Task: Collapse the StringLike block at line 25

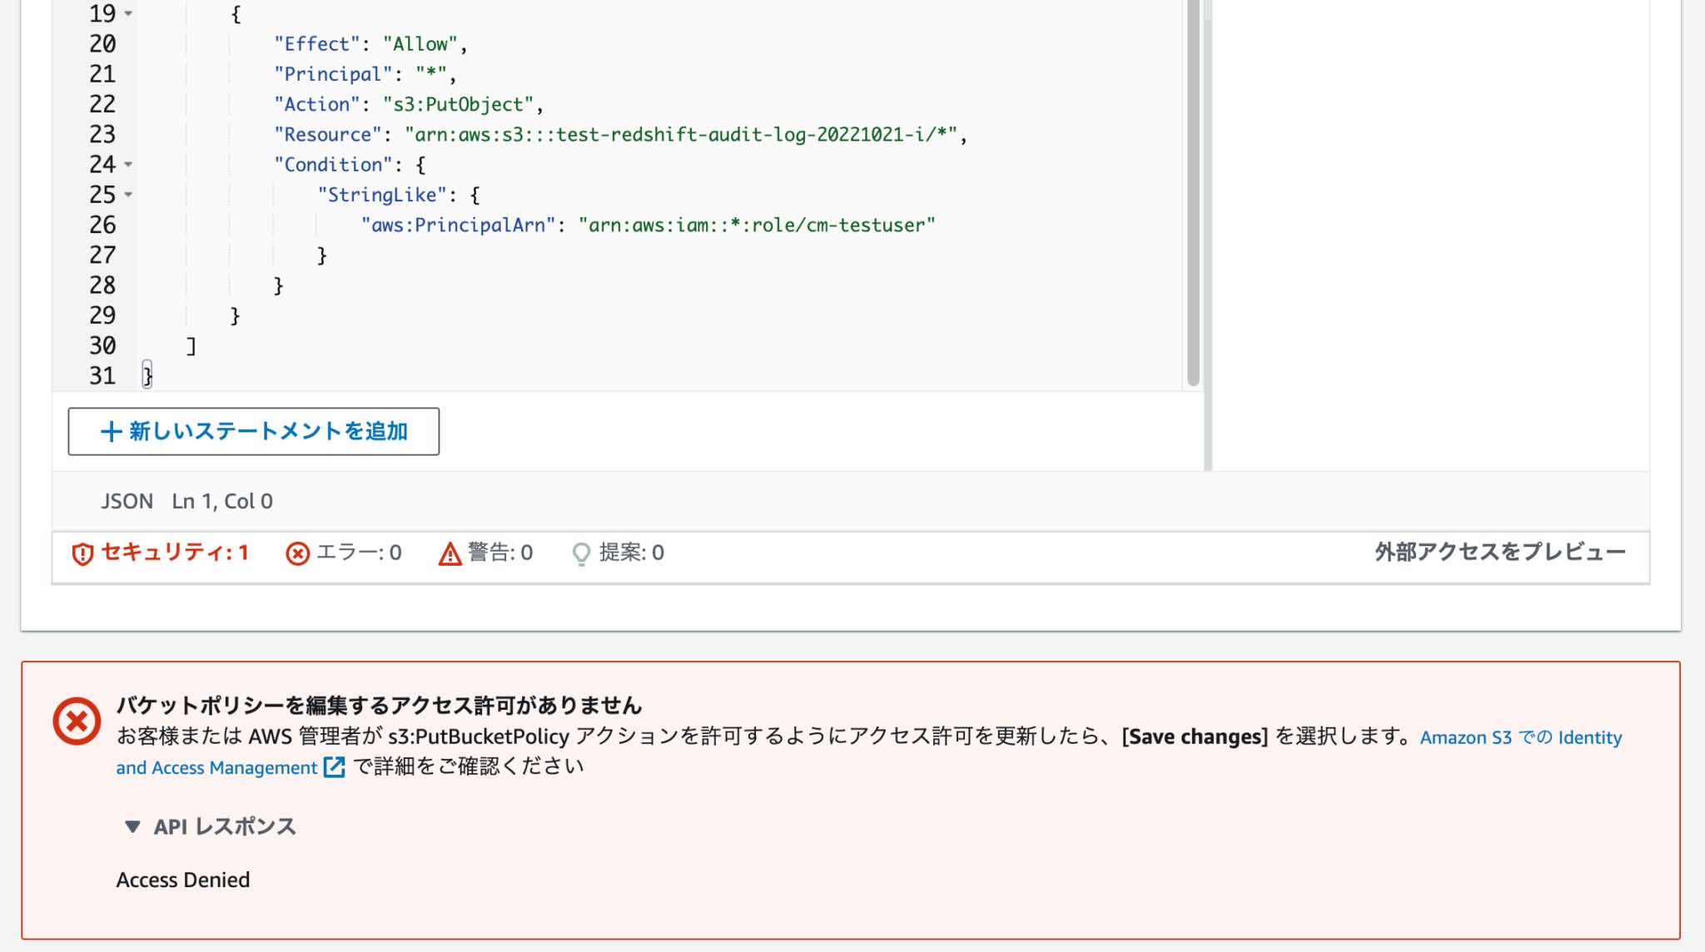Action: (x=127, y=195)
